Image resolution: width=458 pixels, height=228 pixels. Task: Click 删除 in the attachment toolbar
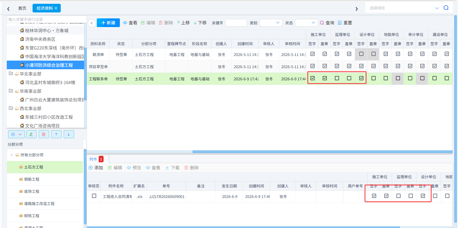point(191,168)
